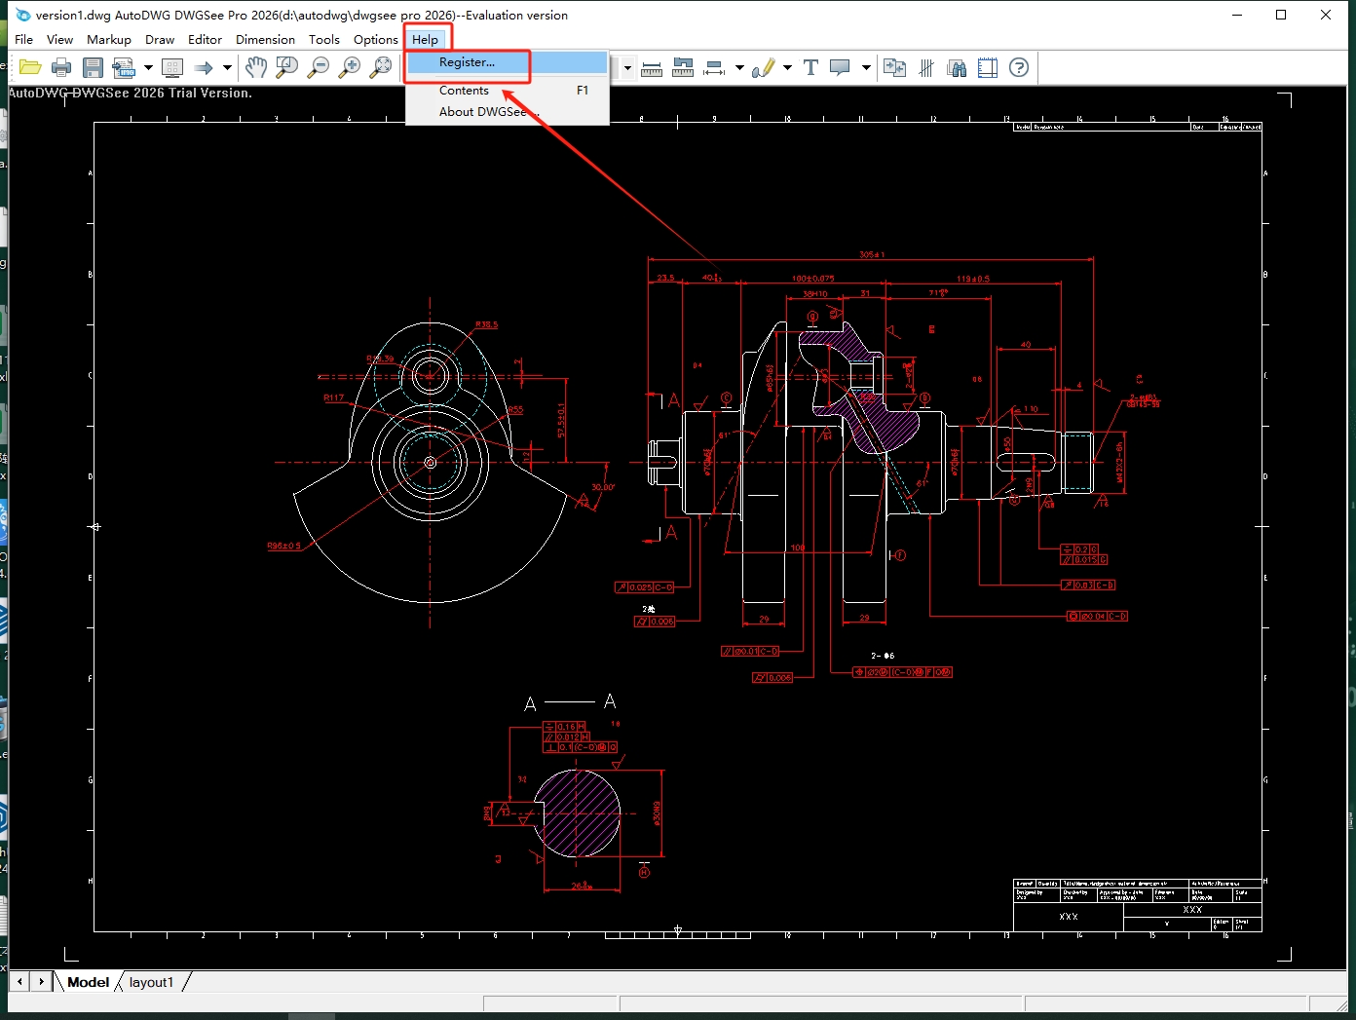Screen dimensions: 1356x1020
Task: Open the comment tool dropdown arrow
Action: click(865, 67)
